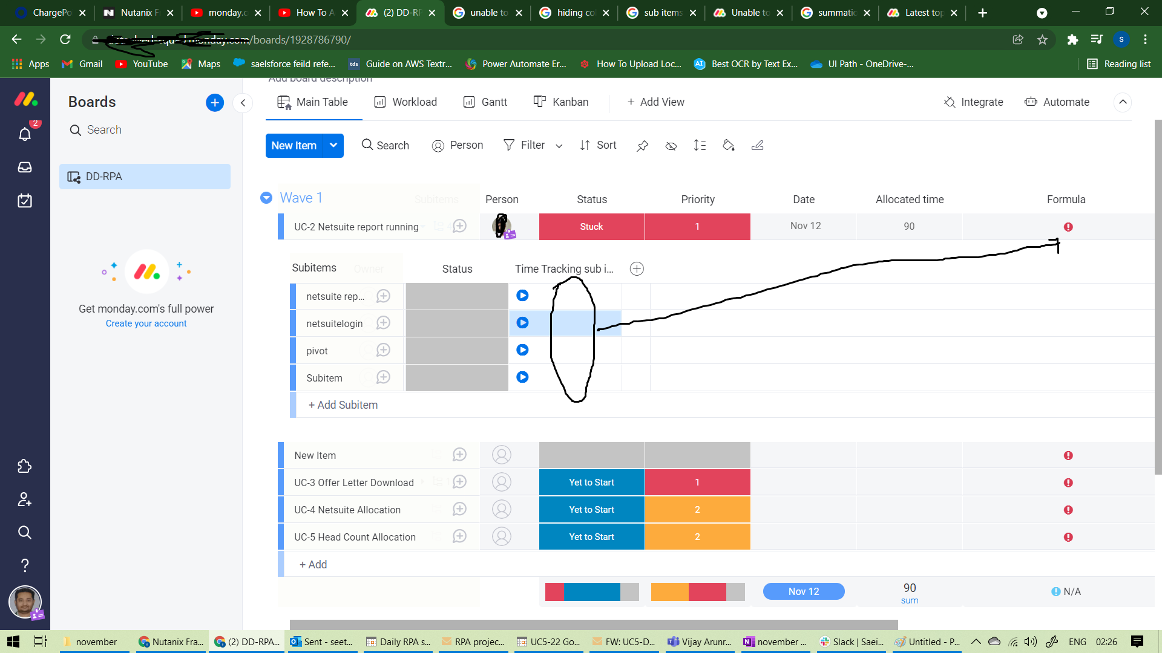Click the invite members icon in the sidebar
The width and height of the screenshot is (1162, 653).
click(x=25, y=499)
